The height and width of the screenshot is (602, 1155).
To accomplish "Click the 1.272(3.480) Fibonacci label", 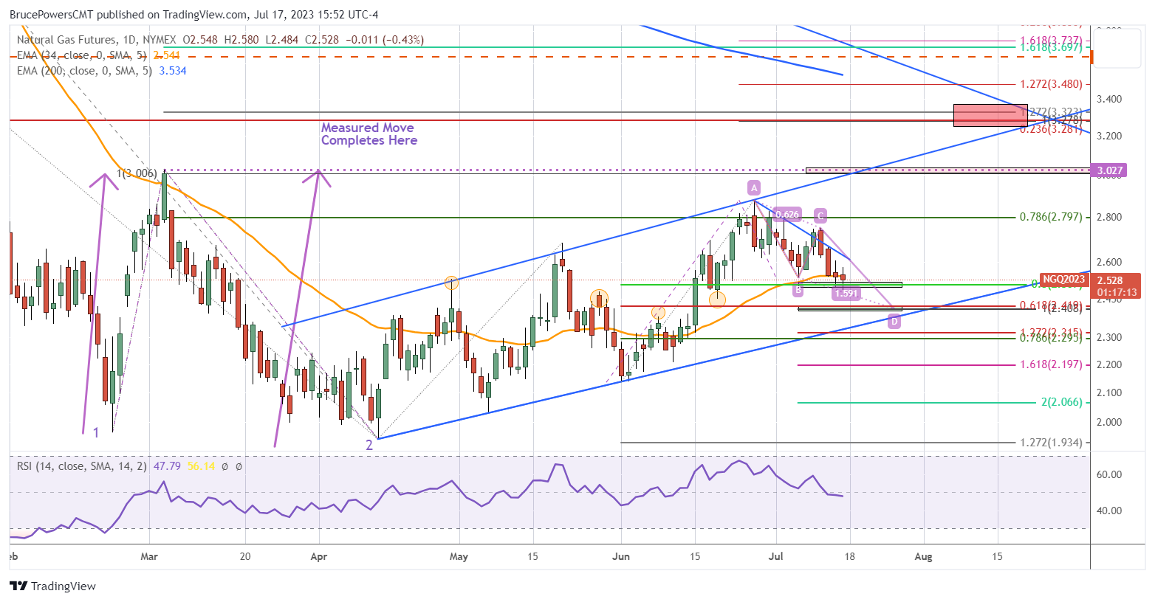I will 1051,84.
